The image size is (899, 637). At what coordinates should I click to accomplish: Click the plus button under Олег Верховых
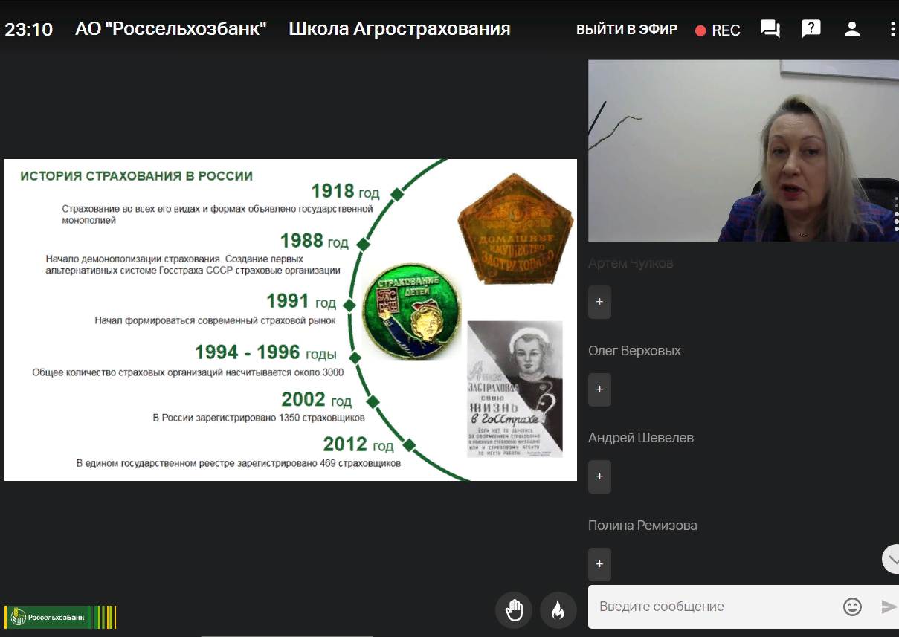tap(599, 389)
